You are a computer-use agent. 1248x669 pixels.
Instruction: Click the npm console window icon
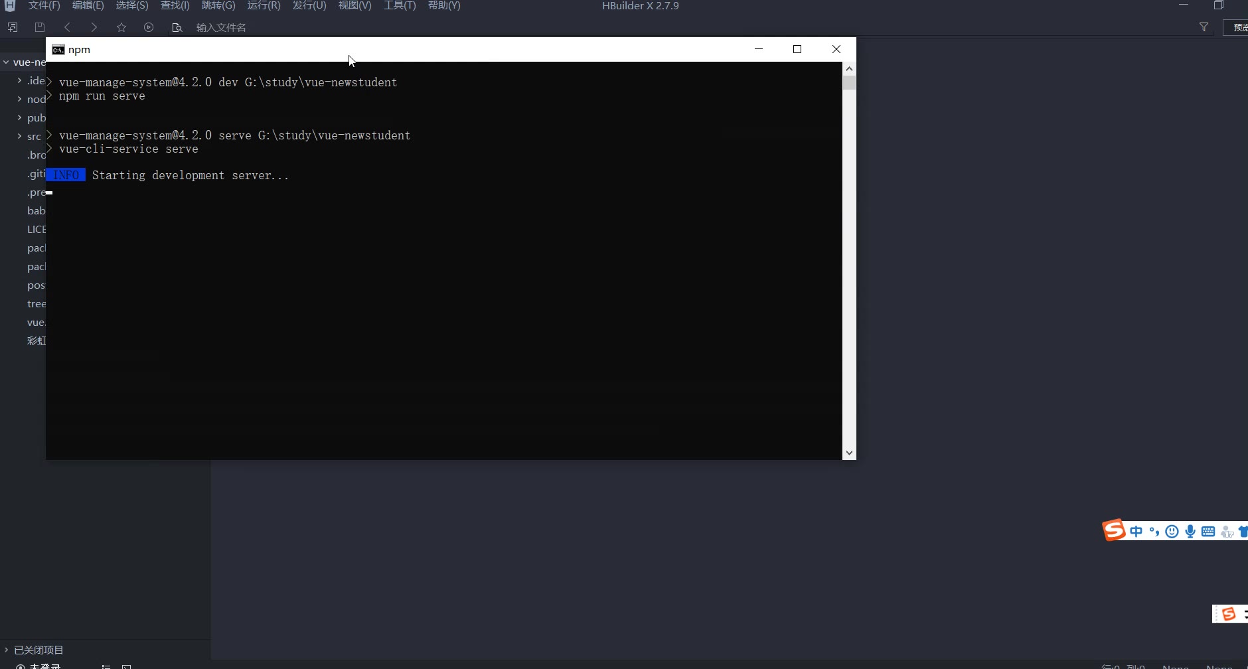(58, 50)
